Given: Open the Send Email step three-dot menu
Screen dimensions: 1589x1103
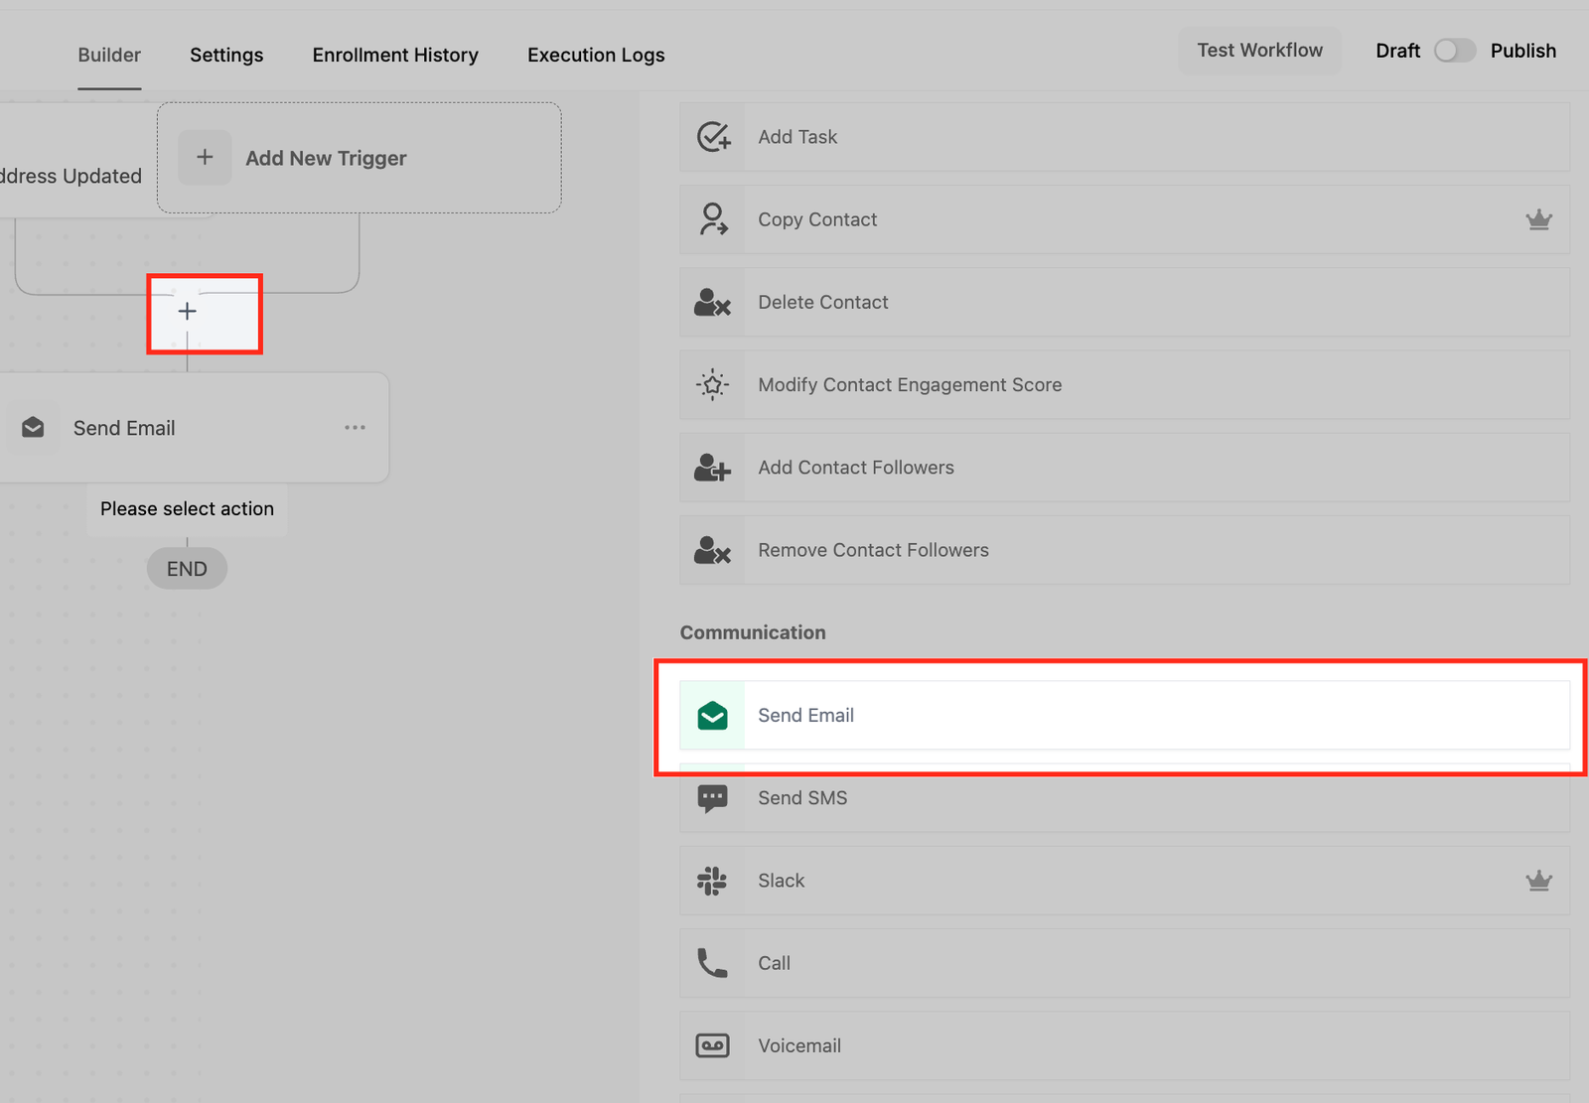Looking at the screenshot, I should [355, 428].
